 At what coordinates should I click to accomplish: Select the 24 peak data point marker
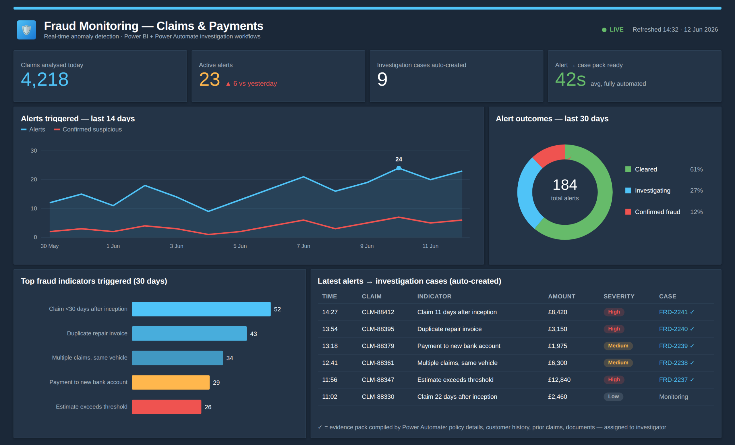point(399,168)
